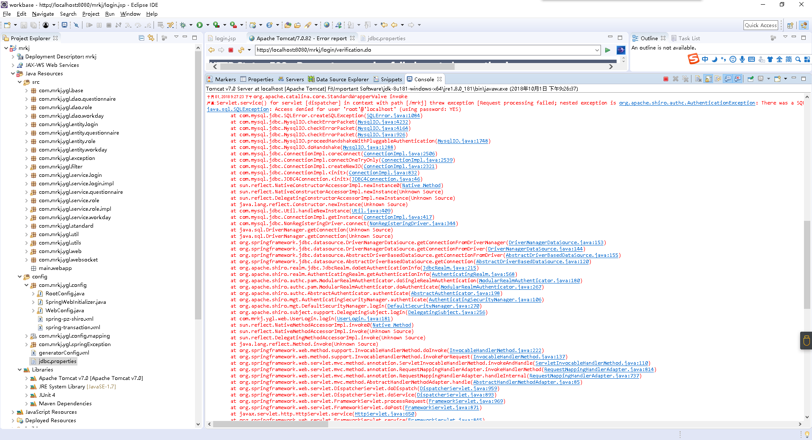The image size is (812, 440).
Task: Collapse the config source folder
Action: tap(19, 277)
